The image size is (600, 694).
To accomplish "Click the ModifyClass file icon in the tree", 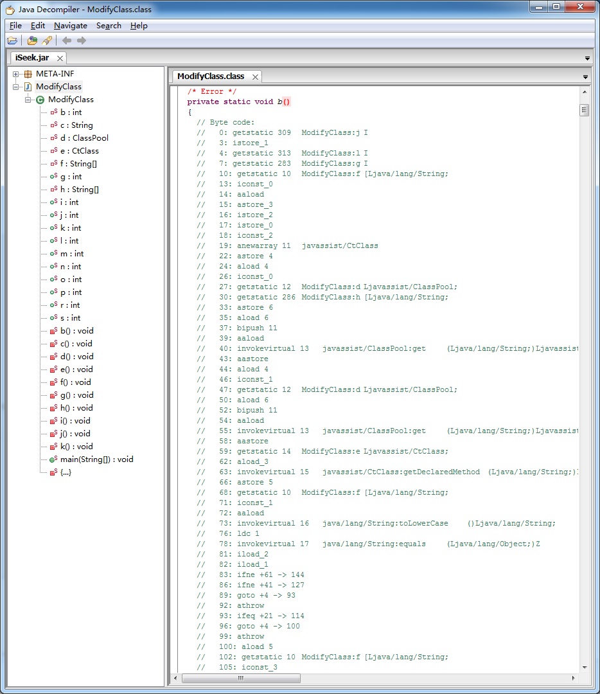I will click(28, 87).
